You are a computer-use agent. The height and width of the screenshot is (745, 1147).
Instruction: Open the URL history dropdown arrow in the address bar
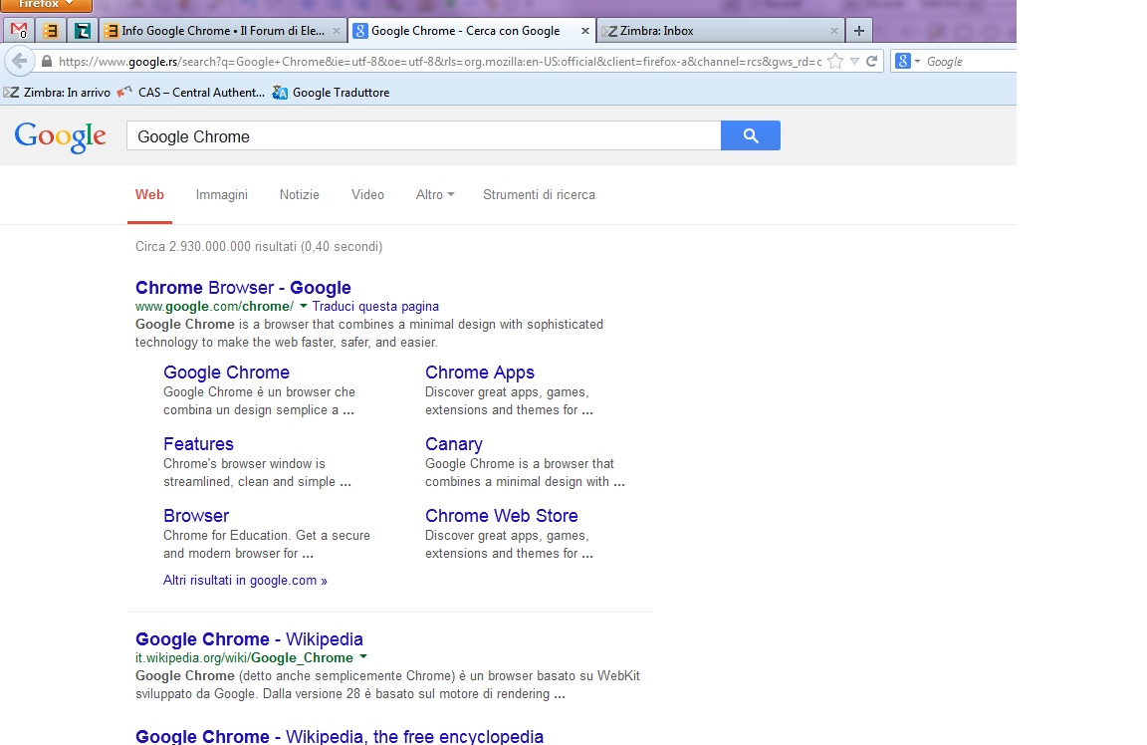point(854,62)
